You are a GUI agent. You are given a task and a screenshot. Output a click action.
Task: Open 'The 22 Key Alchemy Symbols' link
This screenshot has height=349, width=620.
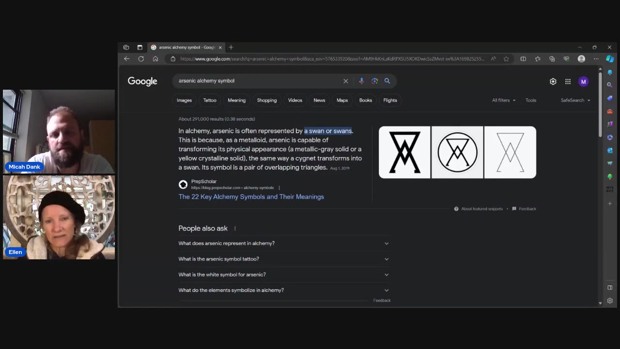(x=251, y=197)
